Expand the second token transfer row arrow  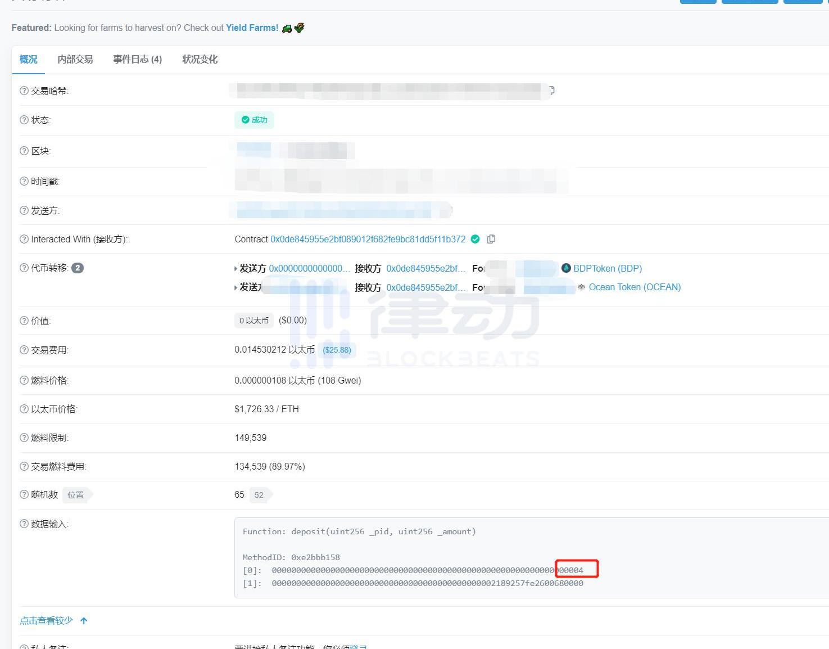(235, 287)
